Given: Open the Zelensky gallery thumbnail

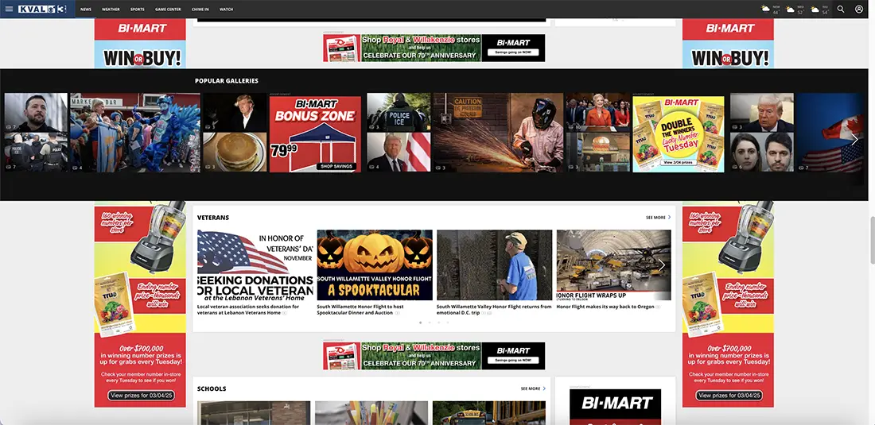Looking at the screenshot, I should 36,113.
